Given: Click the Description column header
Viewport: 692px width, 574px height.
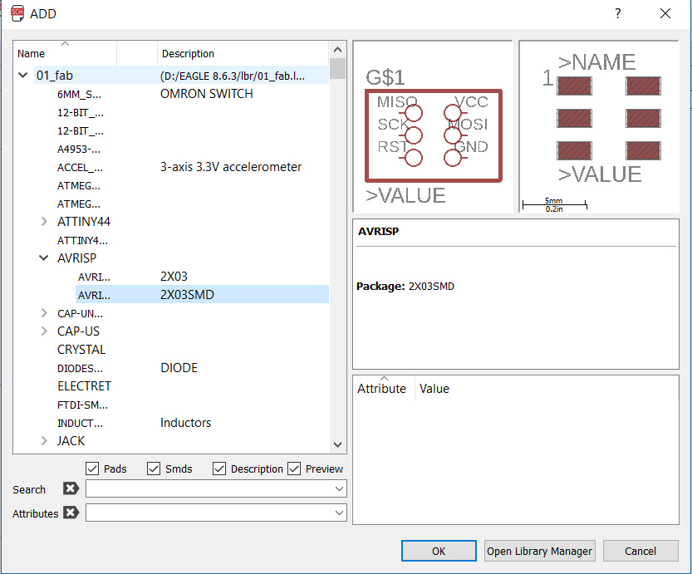Looking at the screenshot, I should [243, 53].
